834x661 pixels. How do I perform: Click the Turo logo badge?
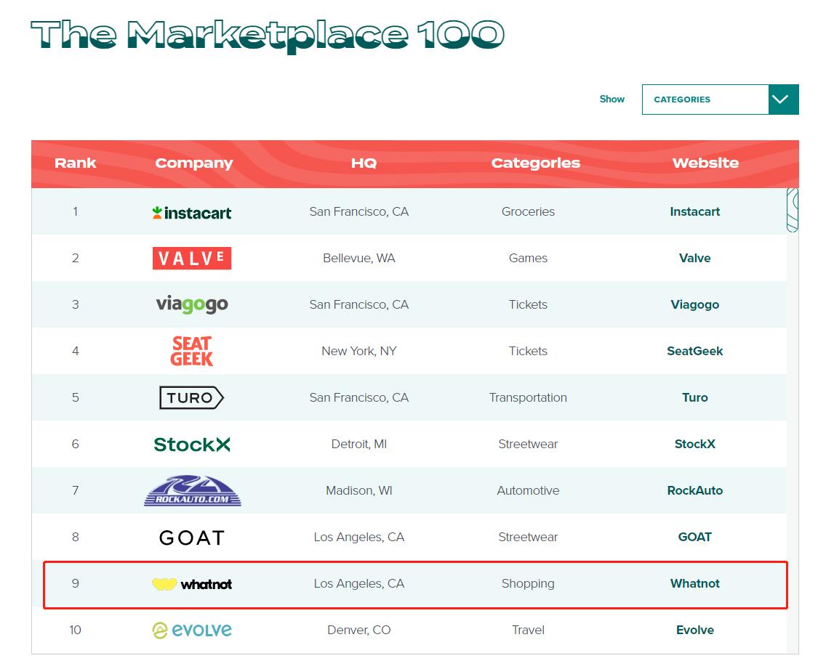[x=192, y=397]
